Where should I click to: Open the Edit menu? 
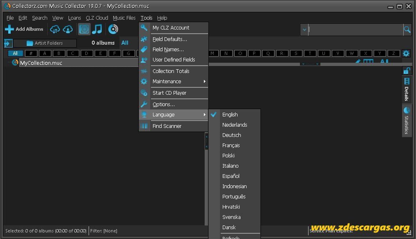(x=23, y=18)
